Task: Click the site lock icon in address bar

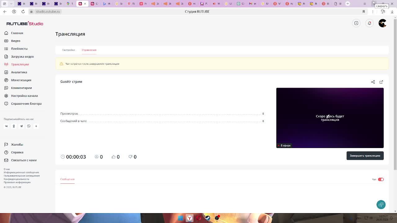Action: tap(31, 11)
